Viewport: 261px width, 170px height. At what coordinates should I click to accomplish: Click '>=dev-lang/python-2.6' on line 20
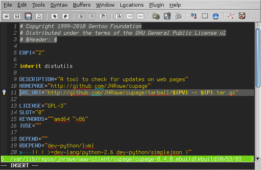click(80, 152)
